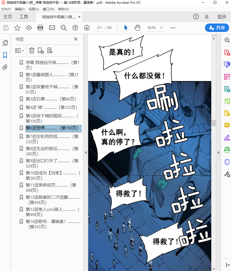Click the star bookmark icon in toolbar
This screenshot has width=231, height=271.
(x=17, y=28)
